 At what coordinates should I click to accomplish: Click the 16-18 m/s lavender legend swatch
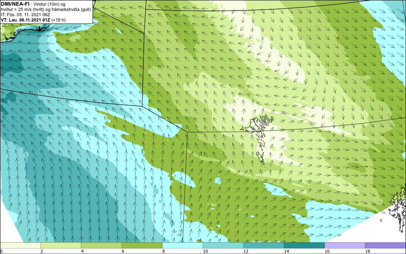click(x=345, y=245)
